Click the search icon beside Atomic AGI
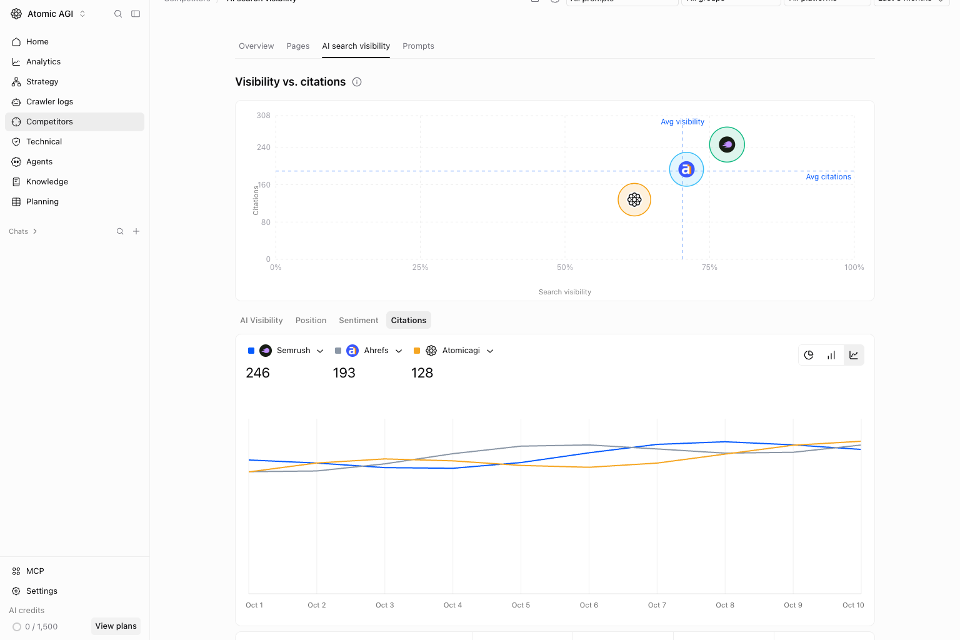This screenshot has width=960, height=640. [118, 14]
